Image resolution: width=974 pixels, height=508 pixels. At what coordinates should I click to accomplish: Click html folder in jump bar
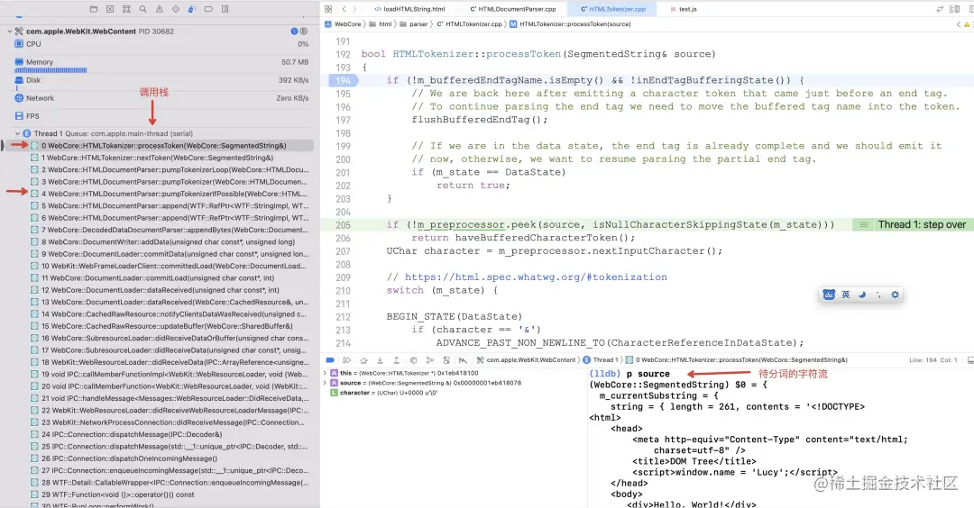point(381,24)
